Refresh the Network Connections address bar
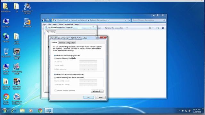The width and height of the screenshot is (205, 115). 129,20
